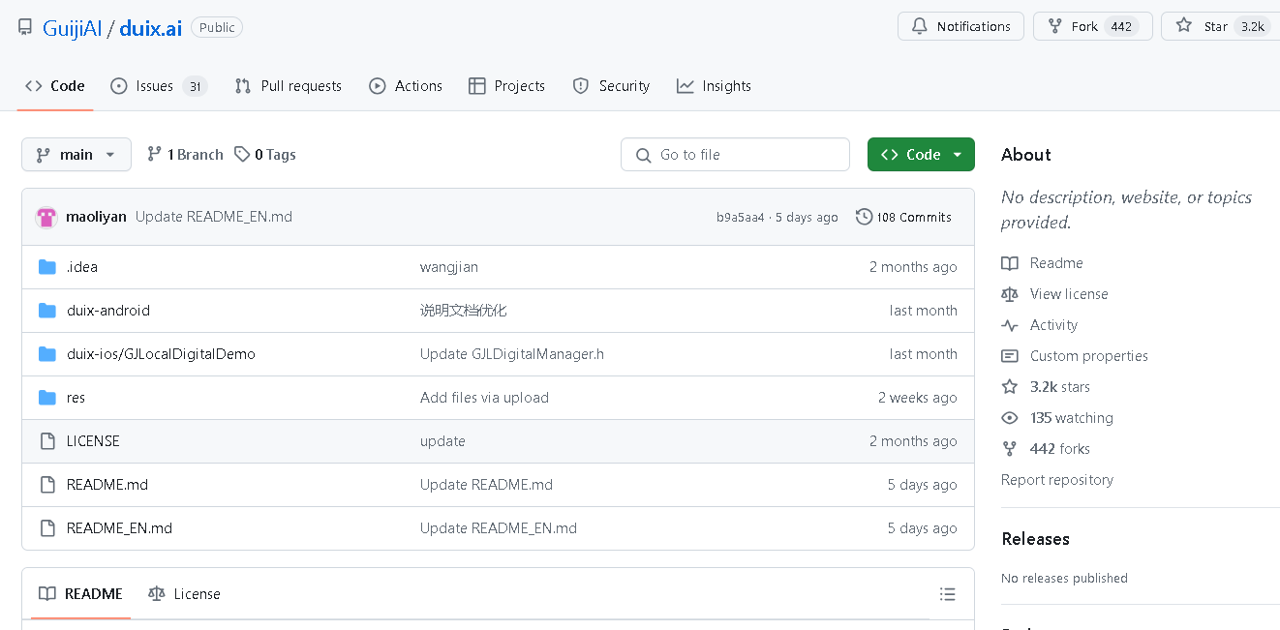Image resolution: width=1280 pixels, height=630 pixels.
Task: Open the README_EN.md file
Action: pyautogui.click(x=119, y=528)
